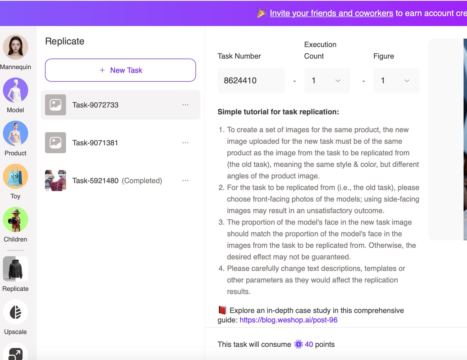Select the Children sidebar icon
Viewport: 467px width, 360px height.
tap(16, 219)
